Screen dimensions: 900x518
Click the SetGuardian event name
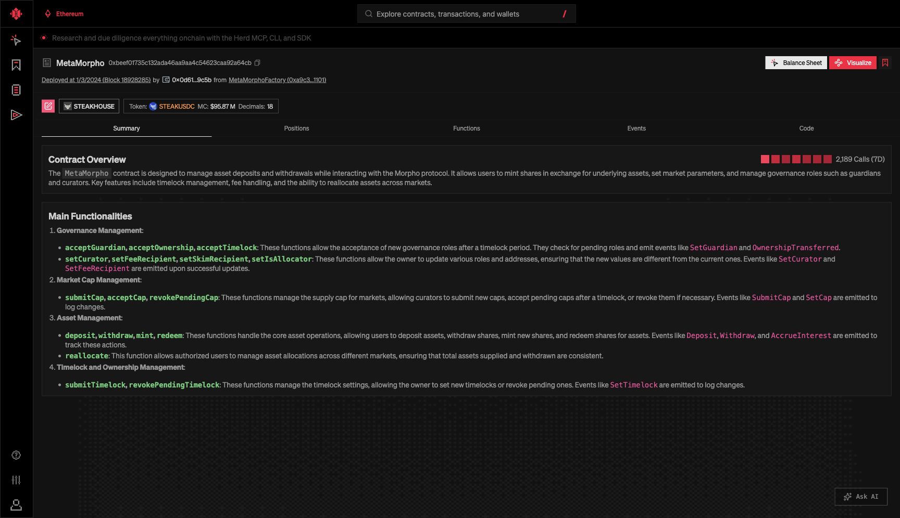[714, 248]
